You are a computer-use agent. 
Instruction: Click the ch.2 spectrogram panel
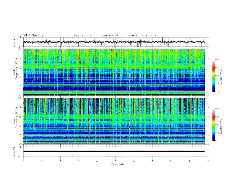click(x=114, y=121)
